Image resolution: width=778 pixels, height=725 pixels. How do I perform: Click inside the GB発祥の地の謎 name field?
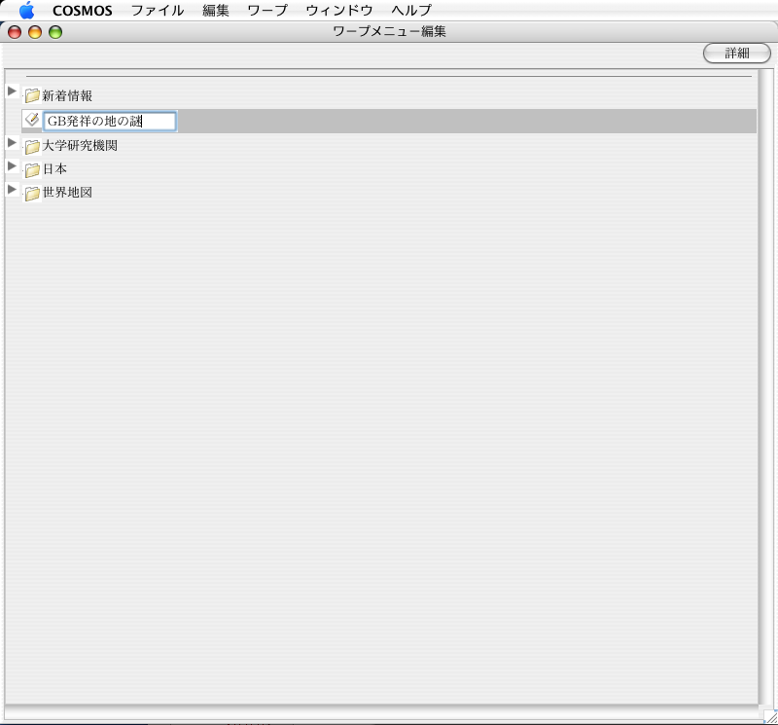109,122
